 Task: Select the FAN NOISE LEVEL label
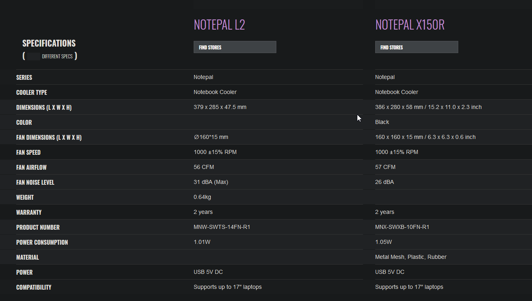tap(35, 182)
